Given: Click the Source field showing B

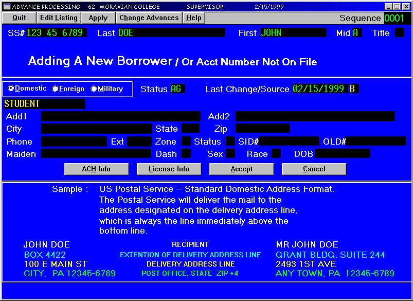Looking at the screenshot, I should pyautogui.click(x=354, y=89).
